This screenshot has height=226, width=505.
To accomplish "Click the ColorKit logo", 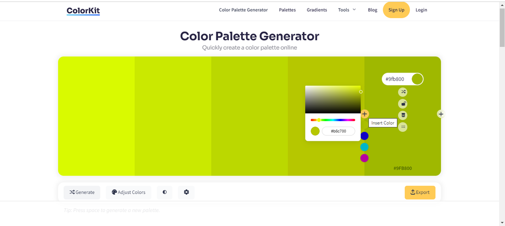I will pos(83,11).
